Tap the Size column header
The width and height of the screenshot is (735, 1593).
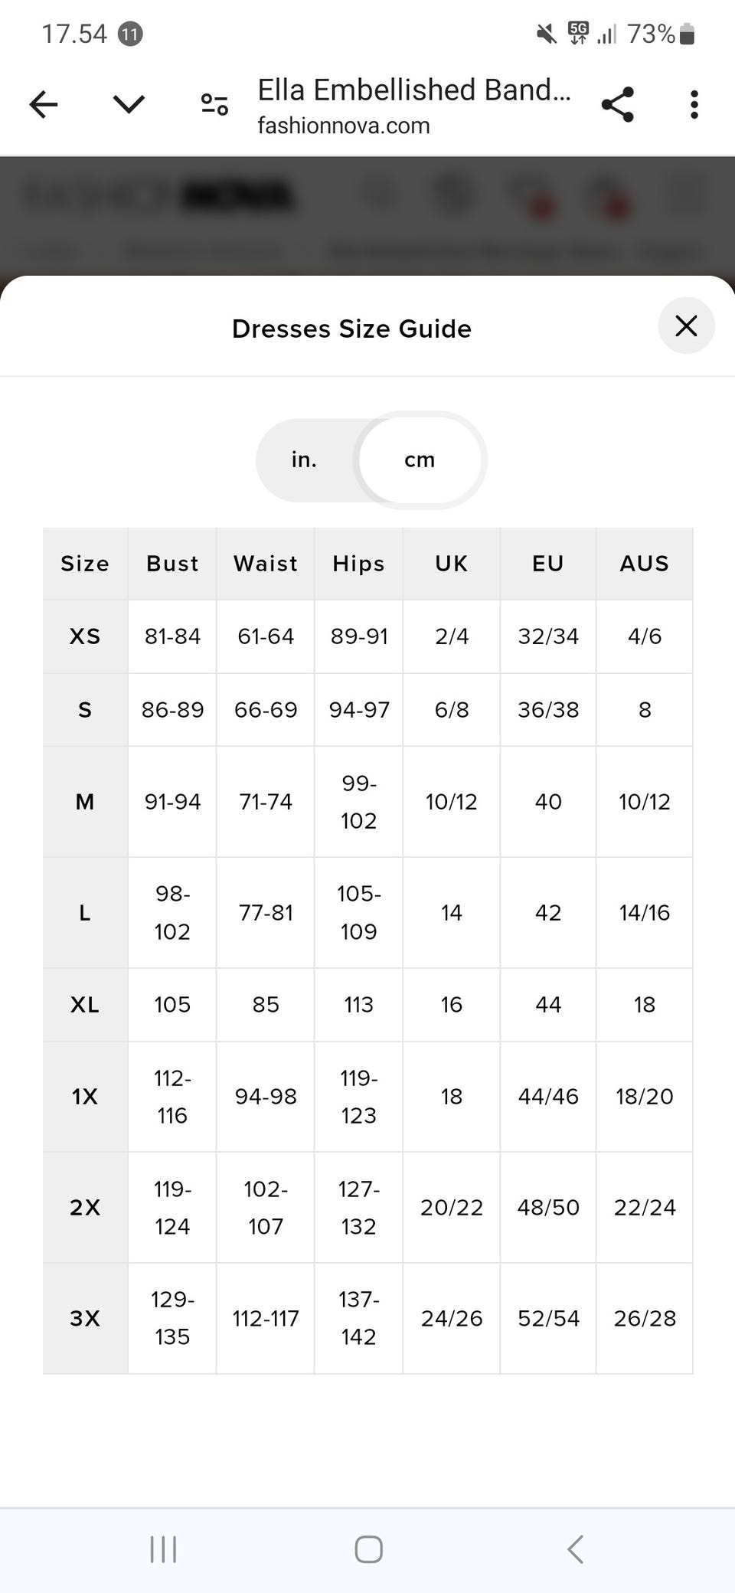(85, 564)
